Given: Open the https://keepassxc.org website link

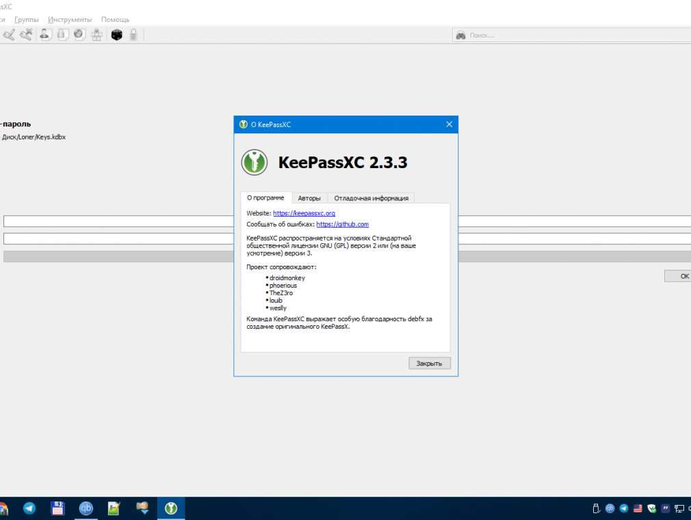Looking at the screenshot, I should [304, 213].
